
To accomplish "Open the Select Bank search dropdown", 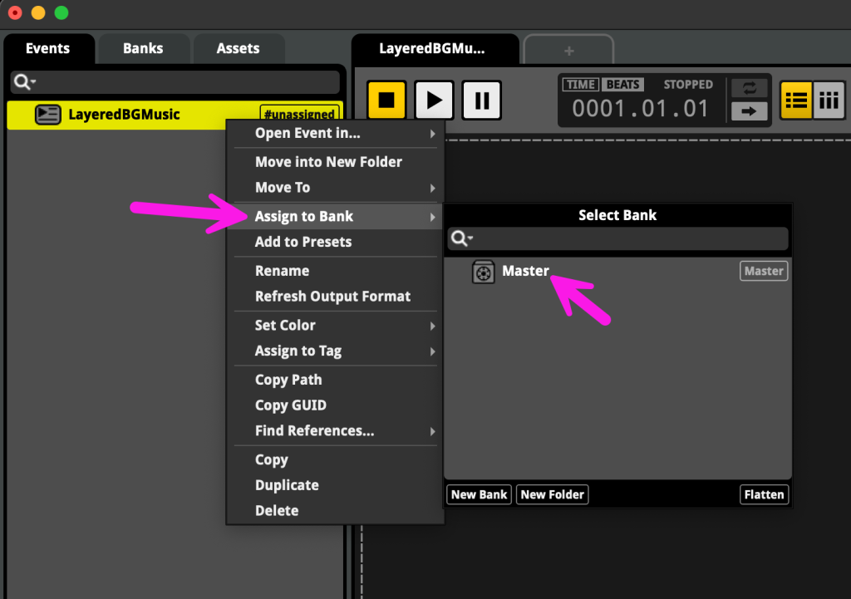I will point(462,239).
